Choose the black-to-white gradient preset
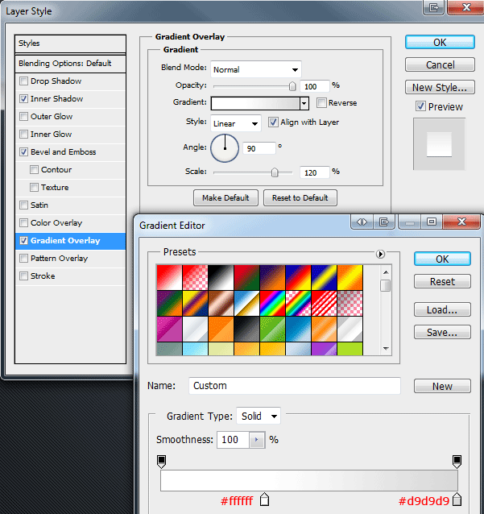Image resolution: width=484 pixels, height=514 pixels. 221,278
